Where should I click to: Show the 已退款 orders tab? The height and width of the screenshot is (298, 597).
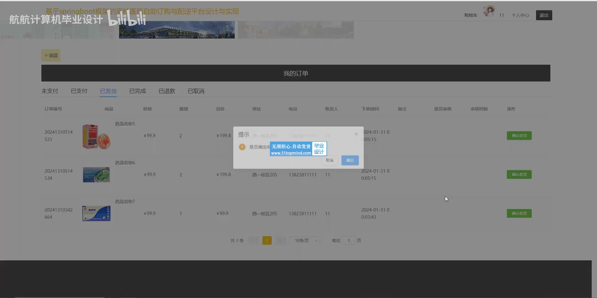pos(167,91)
